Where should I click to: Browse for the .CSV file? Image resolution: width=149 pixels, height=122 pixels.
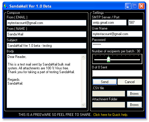[134, 94]
